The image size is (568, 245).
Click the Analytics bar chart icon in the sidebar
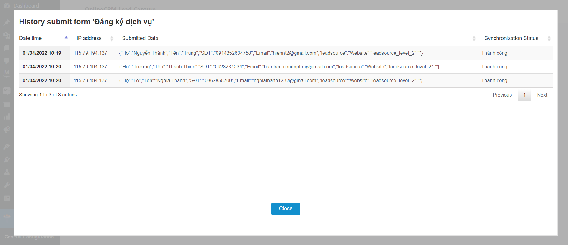pos(7,117)
